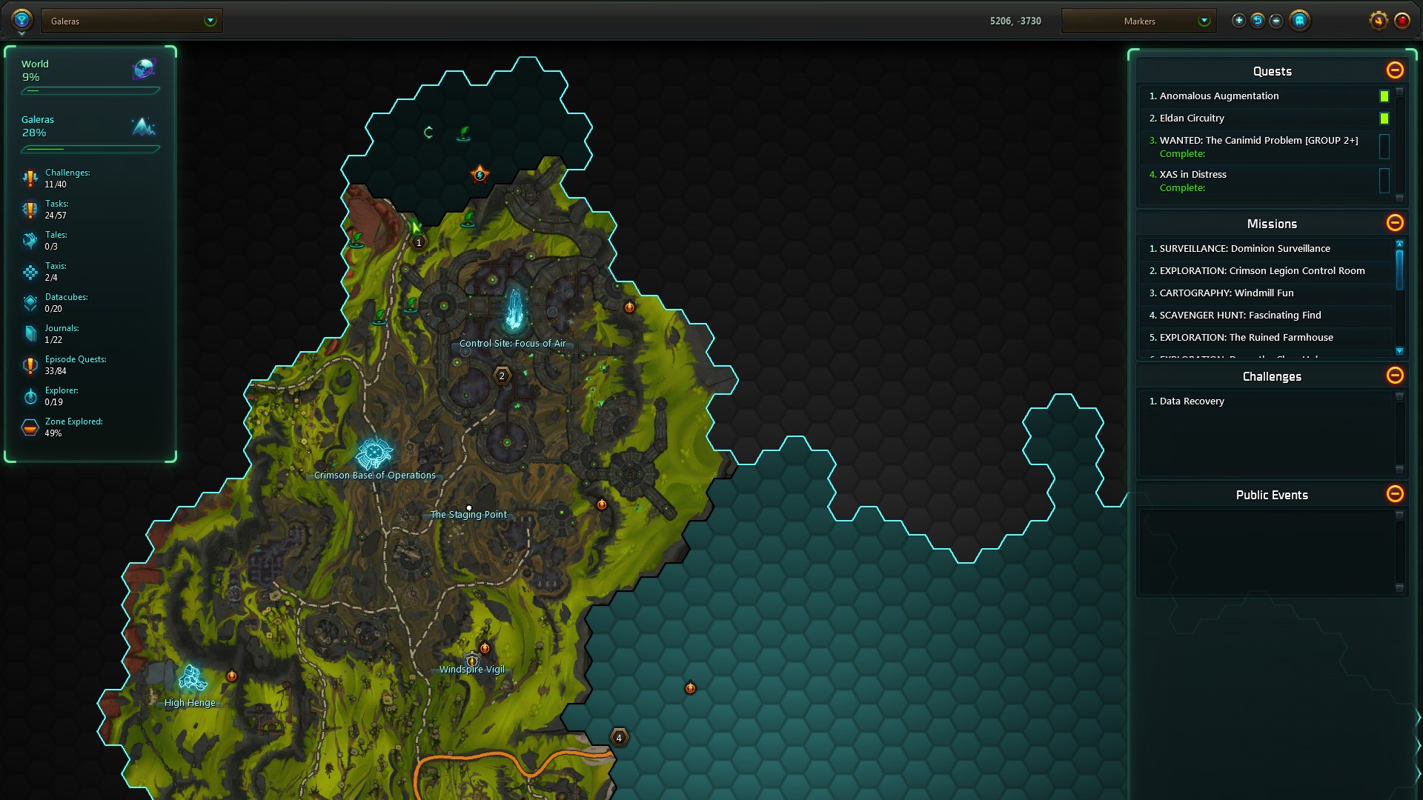Select the Anomalous Augmentation quest
The width and height of the screenshot is (1423, 800).
(x=1266, y=96)
